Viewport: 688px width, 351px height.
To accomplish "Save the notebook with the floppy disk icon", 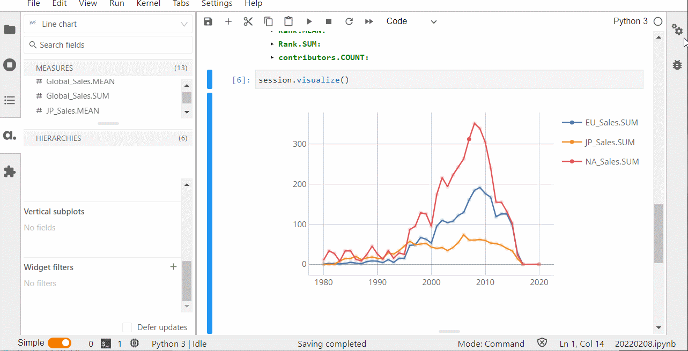I will [208, 21].
